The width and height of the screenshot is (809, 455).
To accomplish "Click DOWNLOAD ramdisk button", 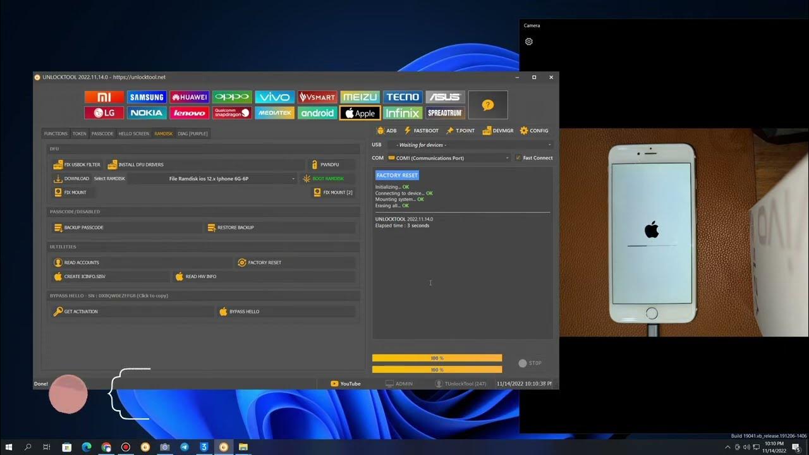I will [x=71, y=179].
